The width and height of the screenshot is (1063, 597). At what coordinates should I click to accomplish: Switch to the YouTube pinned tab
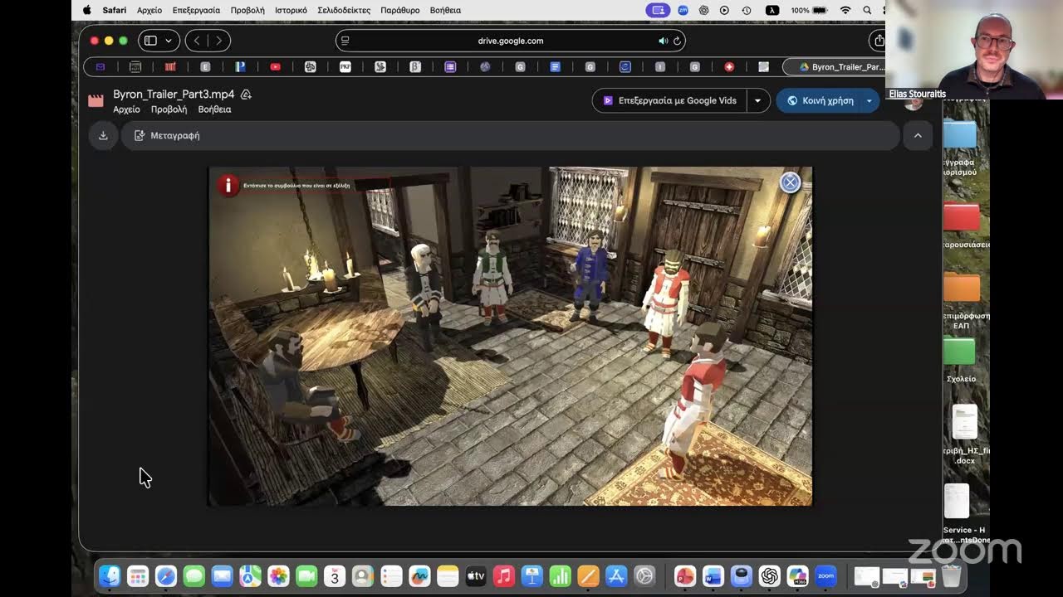tap(275, 66)
